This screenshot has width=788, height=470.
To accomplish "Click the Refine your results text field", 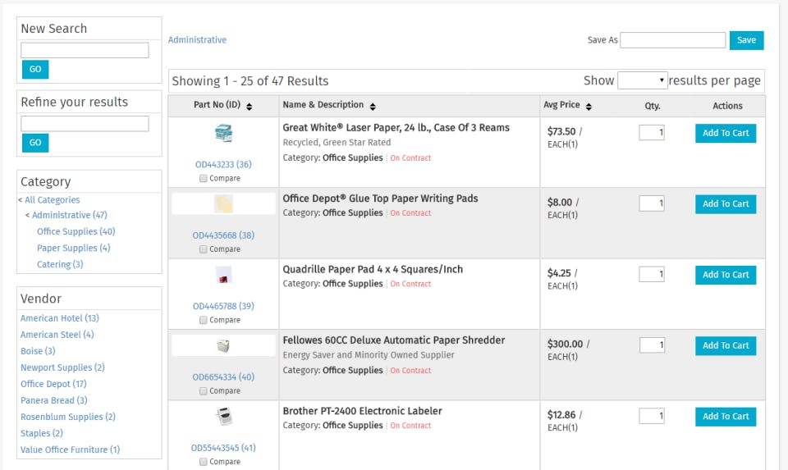I will coord(85,124).
